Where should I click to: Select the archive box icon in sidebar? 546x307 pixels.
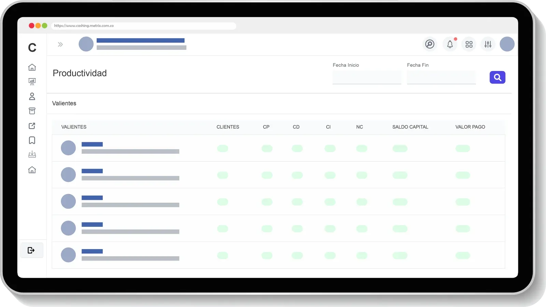tap(32, 111)
